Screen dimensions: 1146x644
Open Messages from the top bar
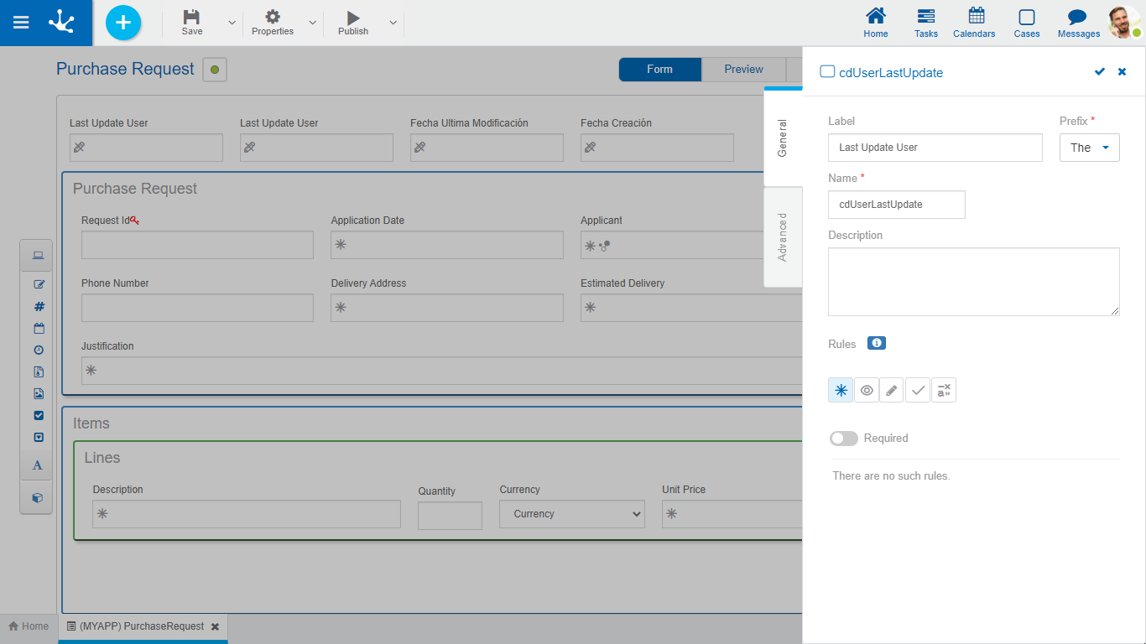tap(1078, 23)
